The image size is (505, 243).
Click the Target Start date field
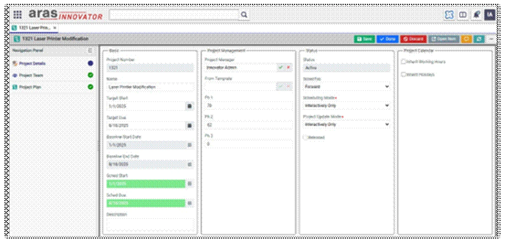[146, 106]
